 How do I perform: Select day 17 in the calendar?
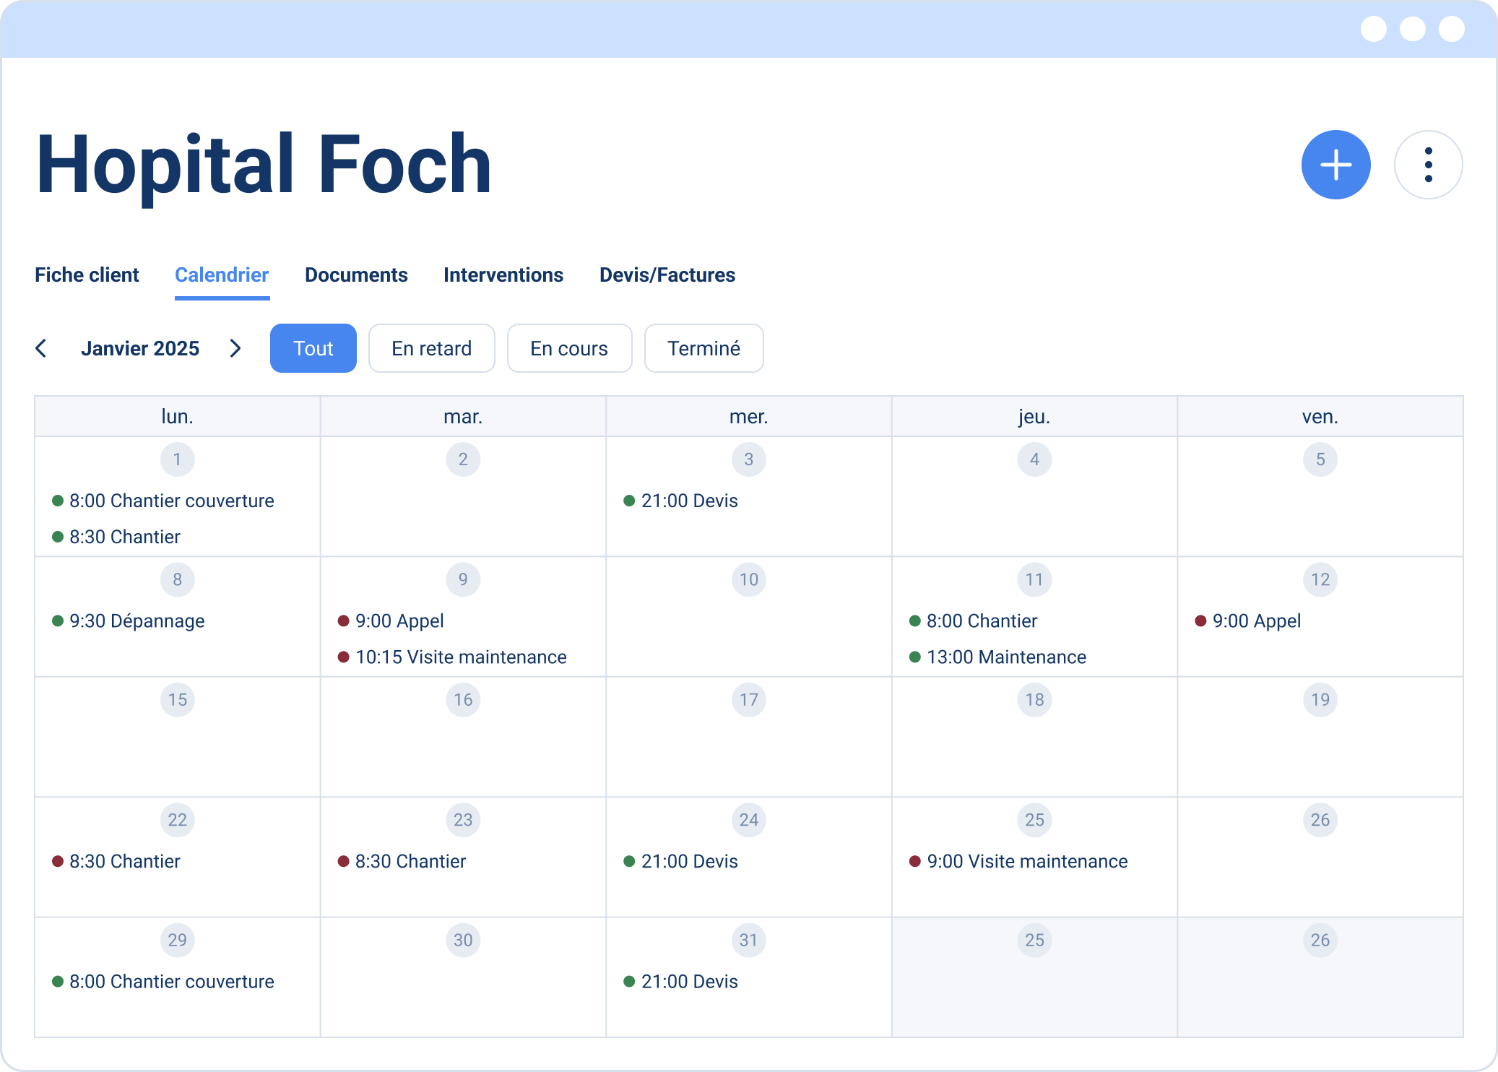tap(749, 700)
